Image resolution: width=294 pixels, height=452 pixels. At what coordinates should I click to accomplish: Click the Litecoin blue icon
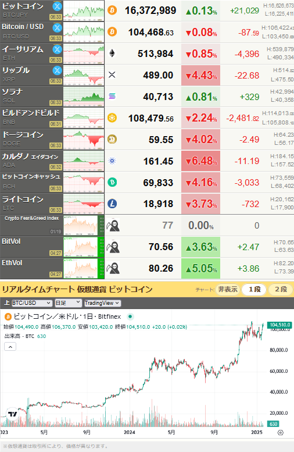[x=112, y=204]
